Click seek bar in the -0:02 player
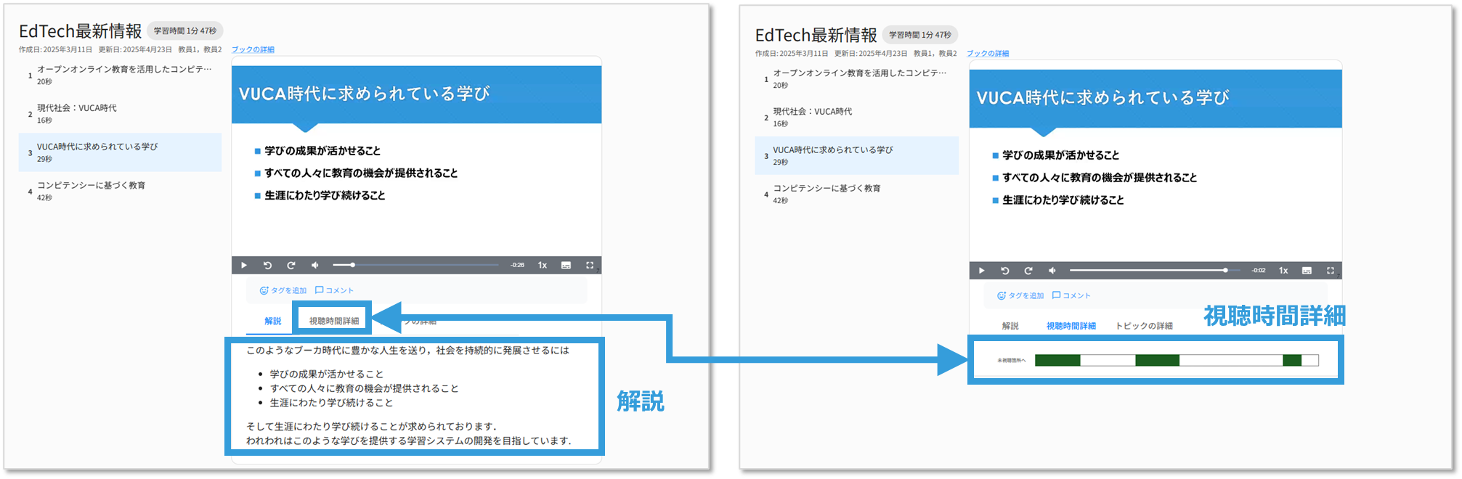Screen dimensions: 1462x479 point(1148,271)
